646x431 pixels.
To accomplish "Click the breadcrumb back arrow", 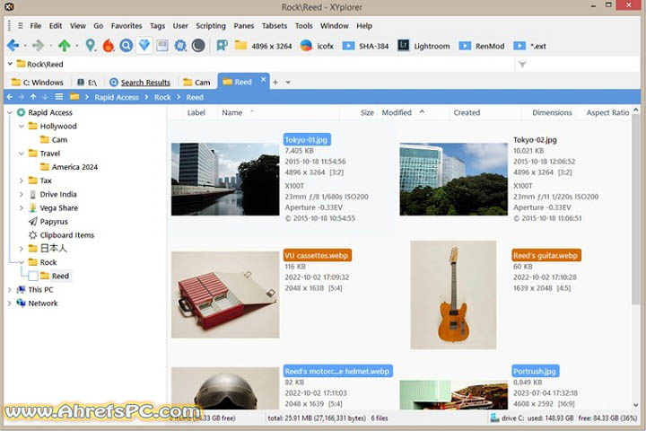I will (10, 97).
